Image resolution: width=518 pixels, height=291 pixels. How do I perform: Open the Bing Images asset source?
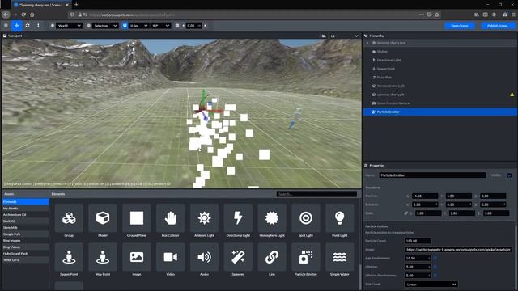click(26, 241)
